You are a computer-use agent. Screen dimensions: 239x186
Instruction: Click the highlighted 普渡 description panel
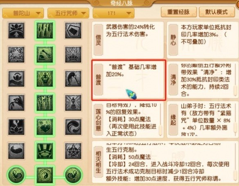click(x=129, y=80)
